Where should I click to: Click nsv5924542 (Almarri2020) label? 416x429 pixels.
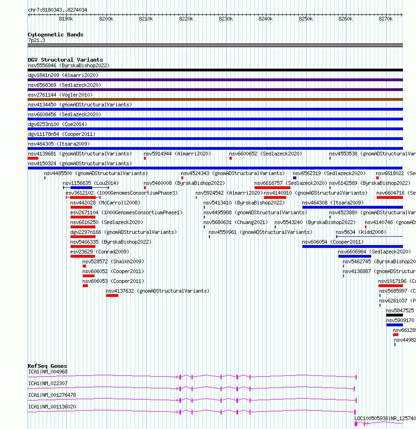(x=229, y=193)
